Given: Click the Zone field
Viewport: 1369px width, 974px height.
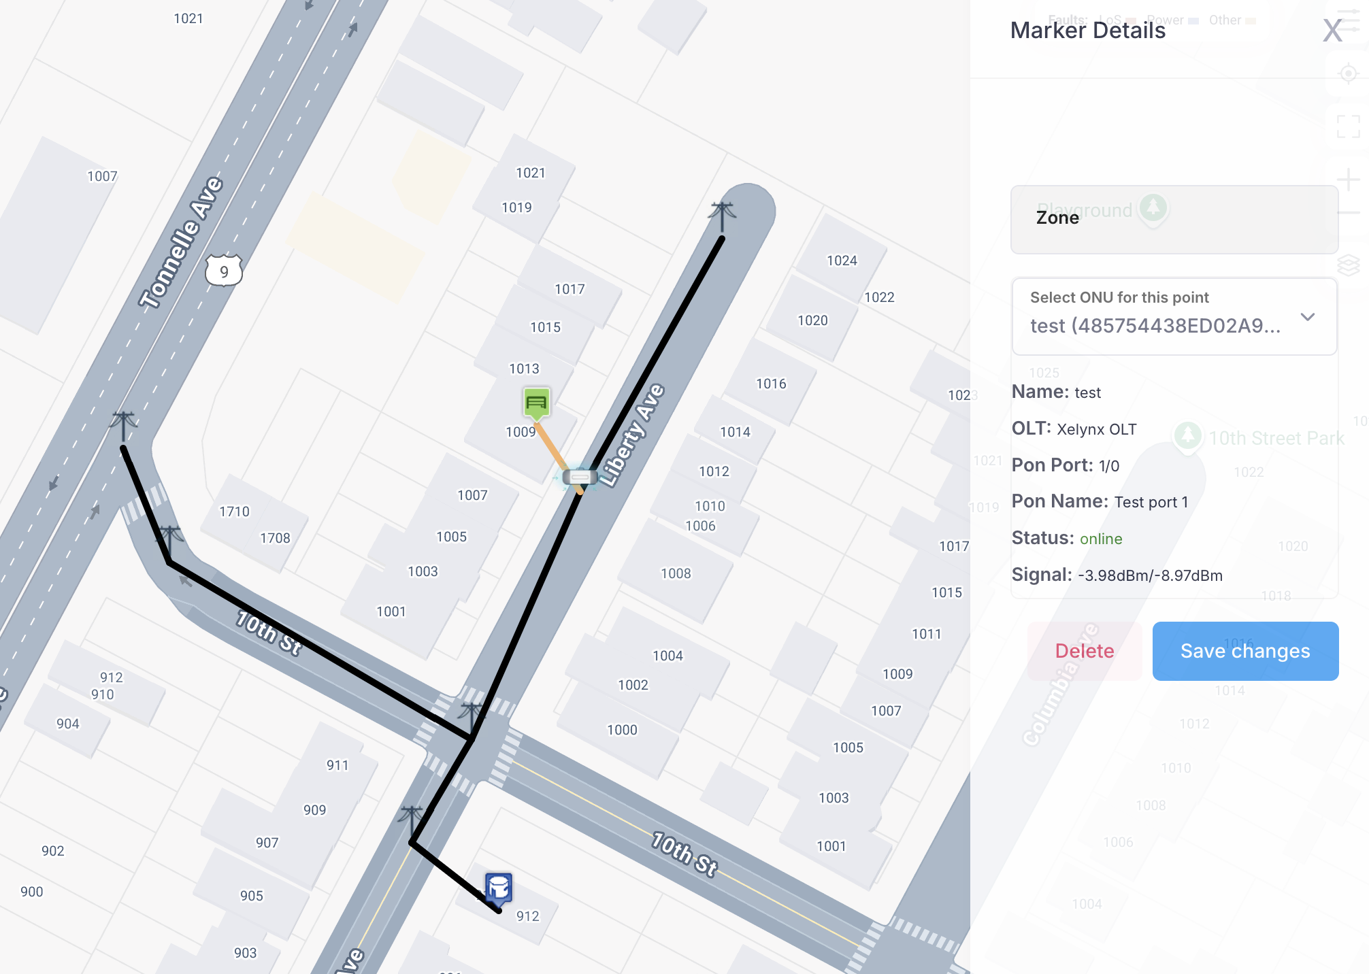Looking at the screenshot, I should tap(1174, 219).
